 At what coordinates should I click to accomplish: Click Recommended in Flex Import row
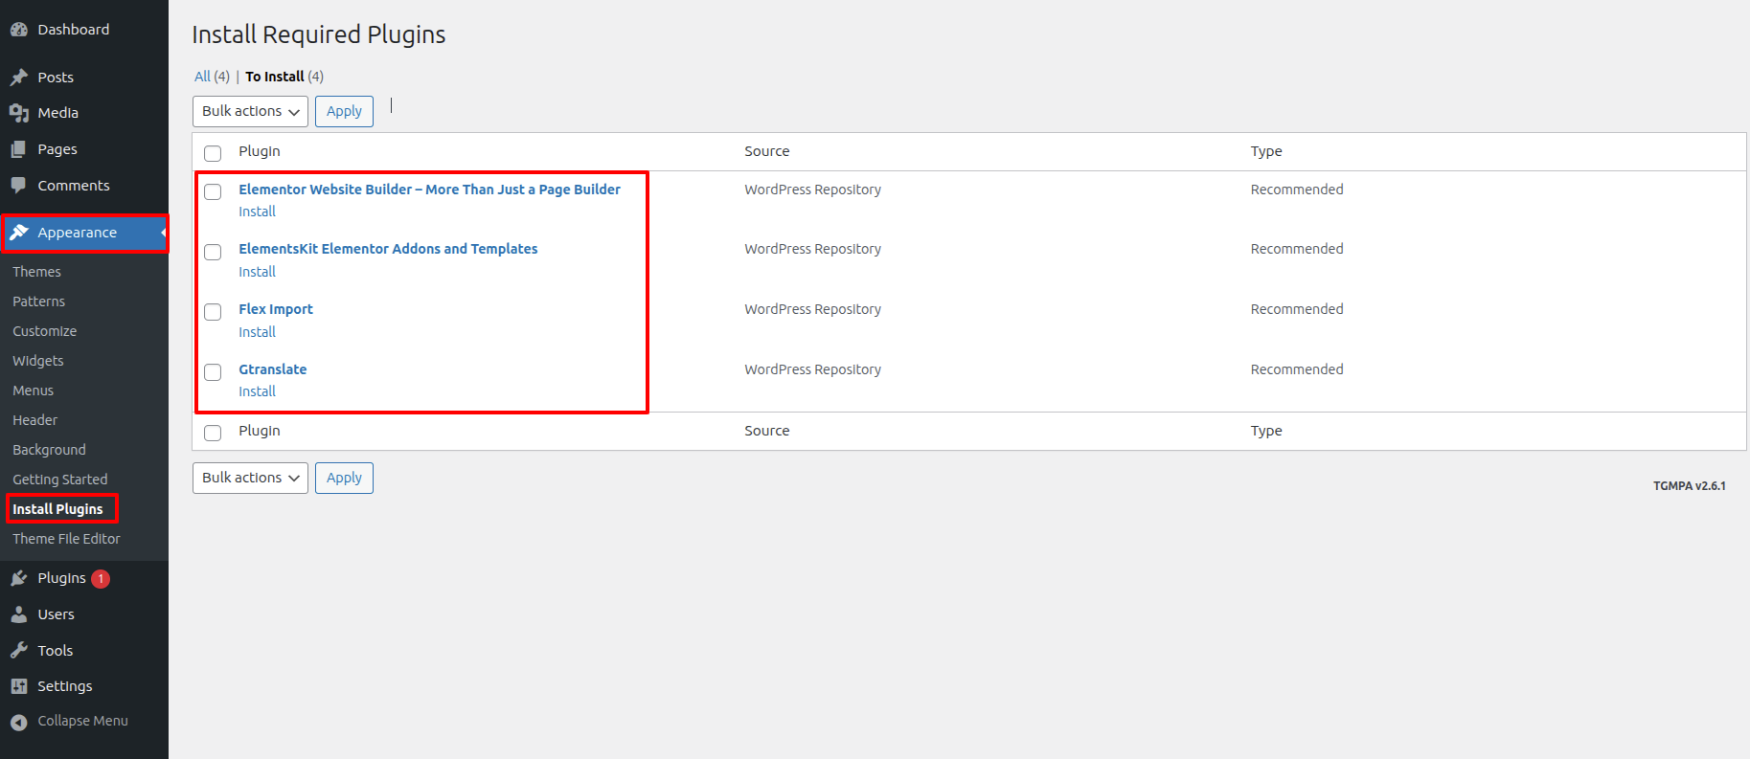[1297, 309]
